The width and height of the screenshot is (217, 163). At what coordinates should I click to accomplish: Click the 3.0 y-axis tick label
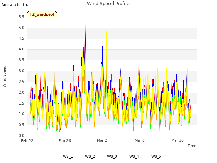pos(21,71)
